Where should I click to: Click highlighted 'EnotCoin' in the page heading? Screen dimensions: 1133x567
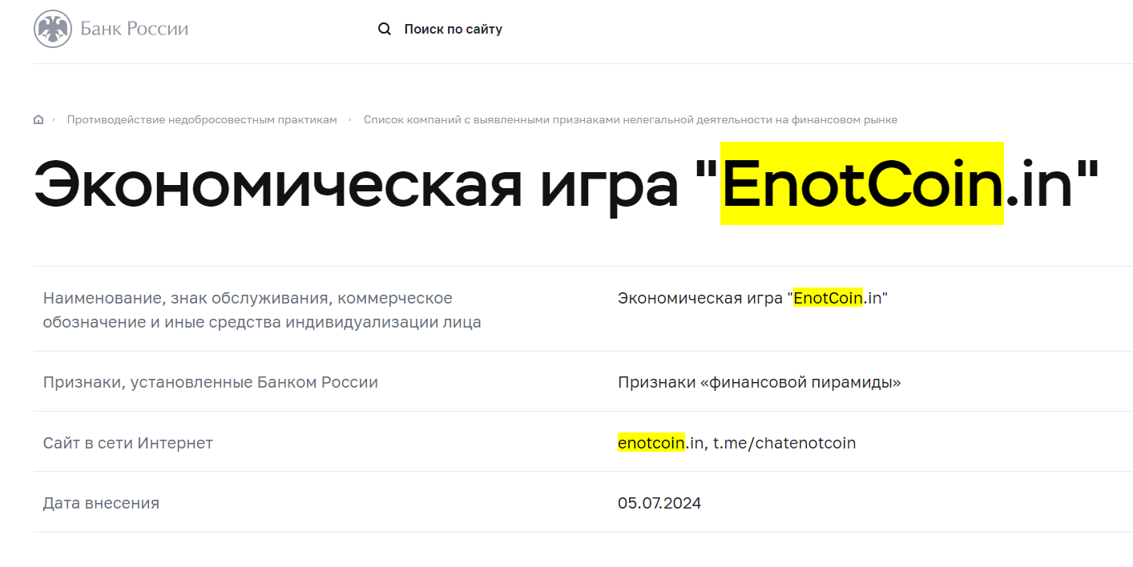pyautogui.click(x=862, y=183)
